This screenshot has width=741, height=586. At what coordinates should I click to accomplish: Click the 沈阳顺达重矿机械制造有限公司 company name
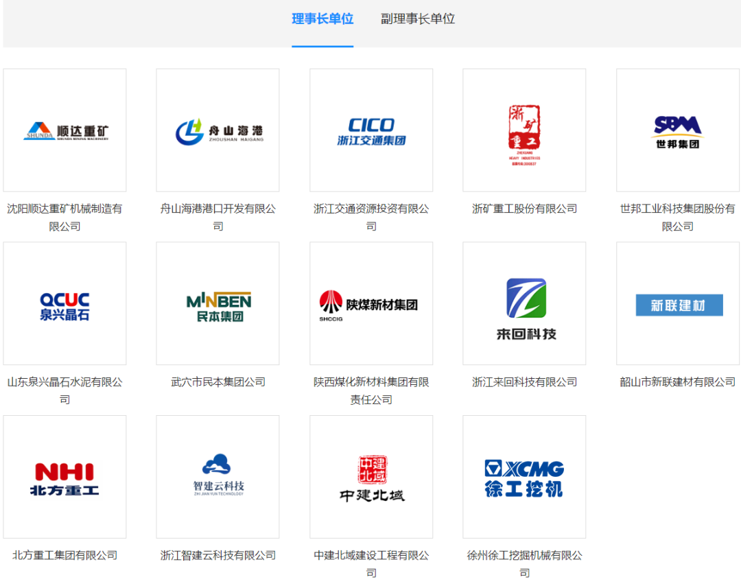coord(64,218)
